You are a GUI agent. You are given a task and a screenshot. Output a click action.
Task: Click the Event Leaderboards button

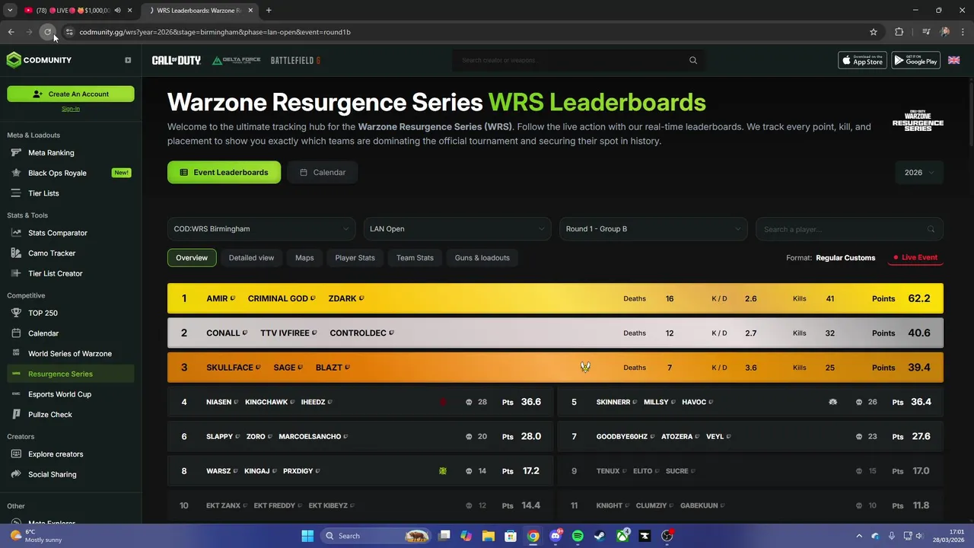pos(224,173)
